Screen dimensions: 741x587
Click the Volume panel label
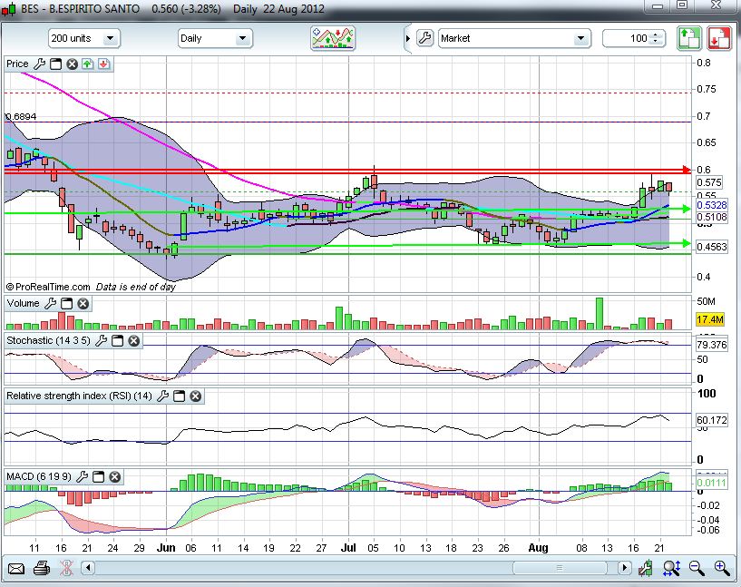tap(24, 303)
